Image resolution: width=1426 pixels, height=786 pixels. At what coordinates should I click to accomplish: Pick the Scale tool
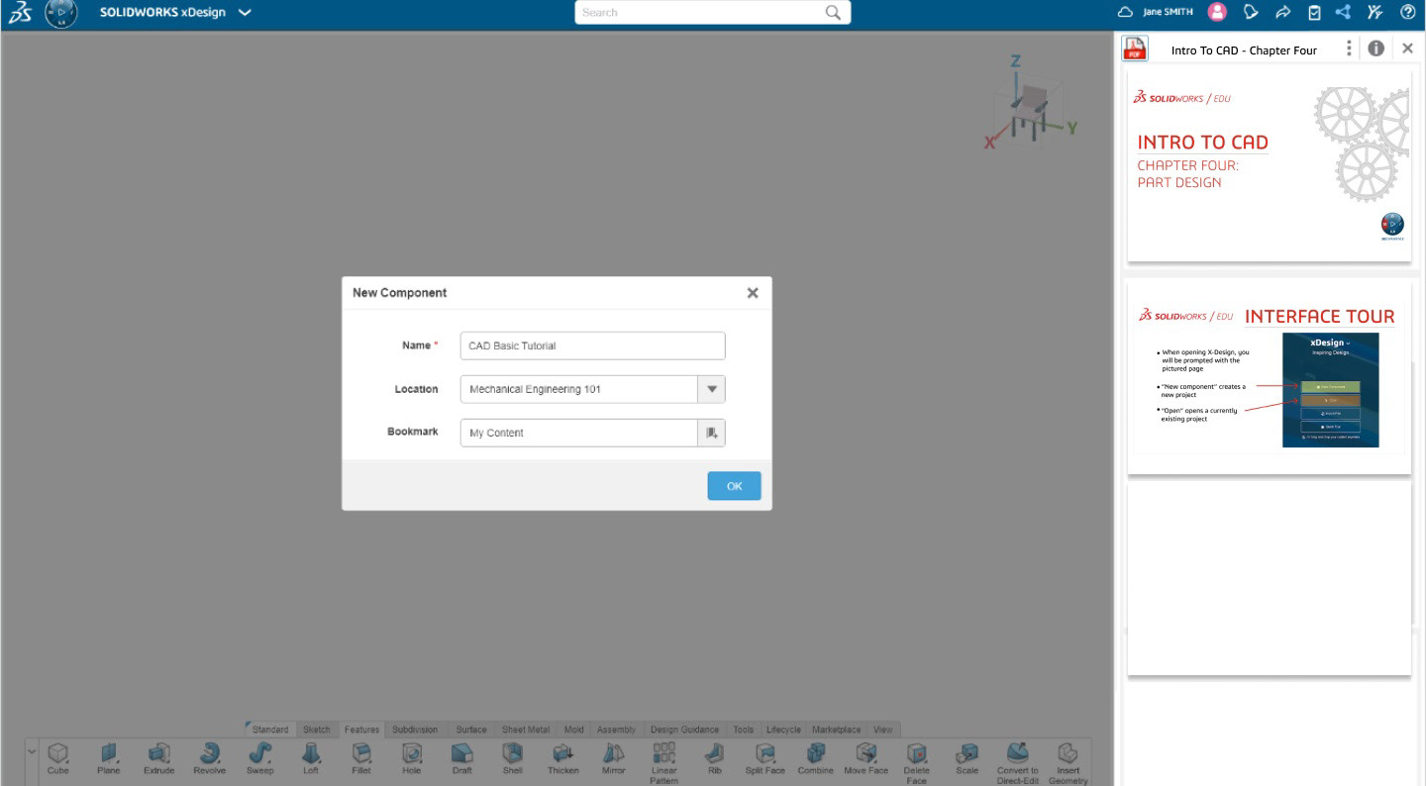[x=968, y=758]
